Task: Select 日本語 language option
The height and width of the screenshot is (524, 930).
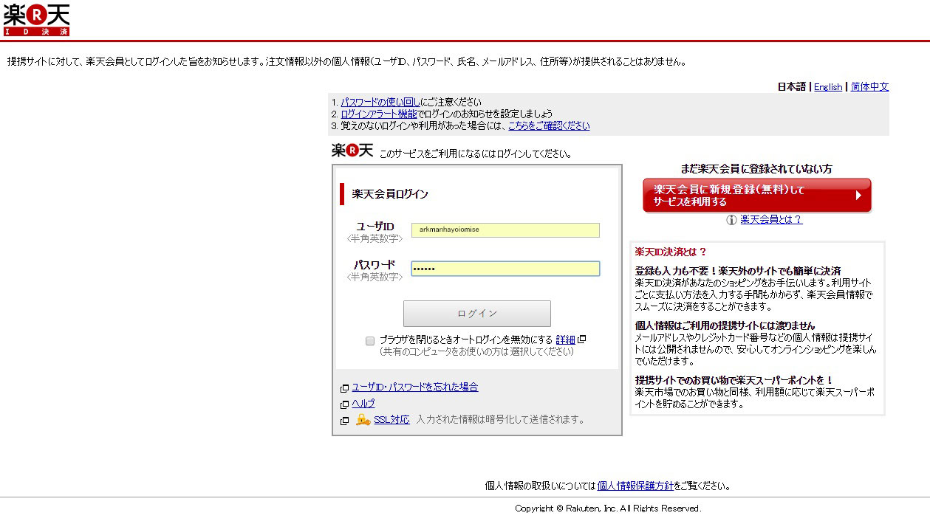Action: point(791,86)
